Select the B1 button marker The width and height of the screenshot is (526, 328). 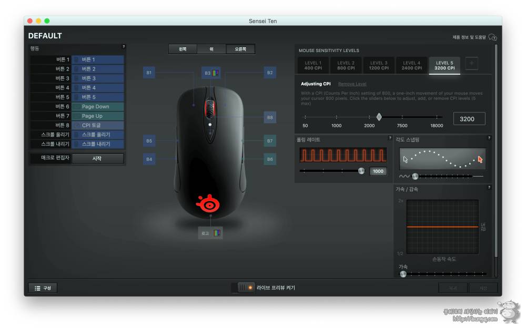(149, 73)
